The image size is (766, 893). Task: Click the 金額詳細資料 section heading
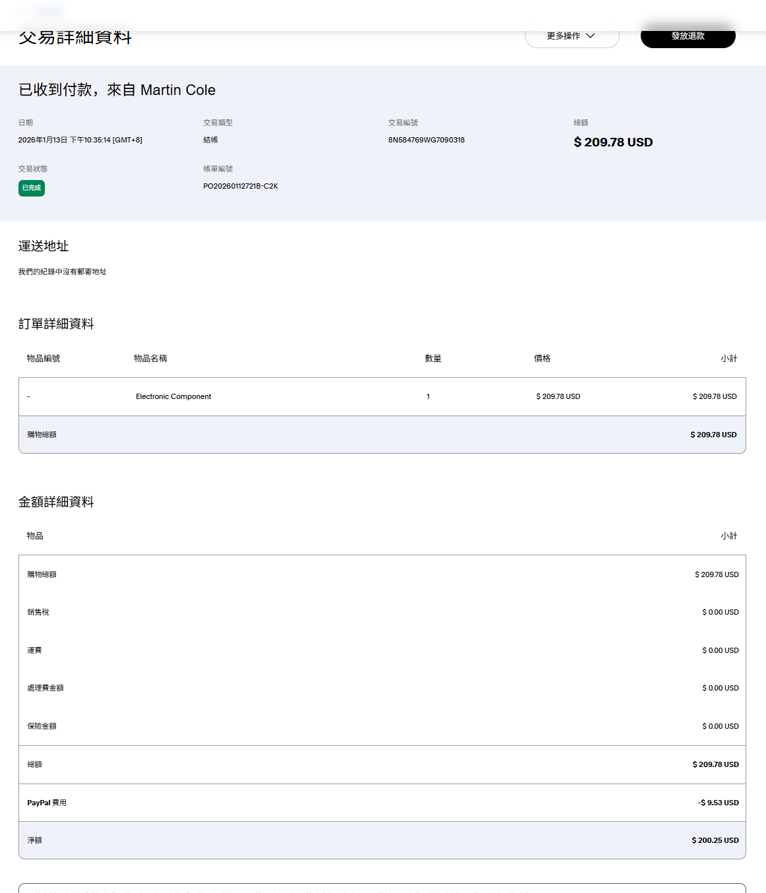(56, 502)
